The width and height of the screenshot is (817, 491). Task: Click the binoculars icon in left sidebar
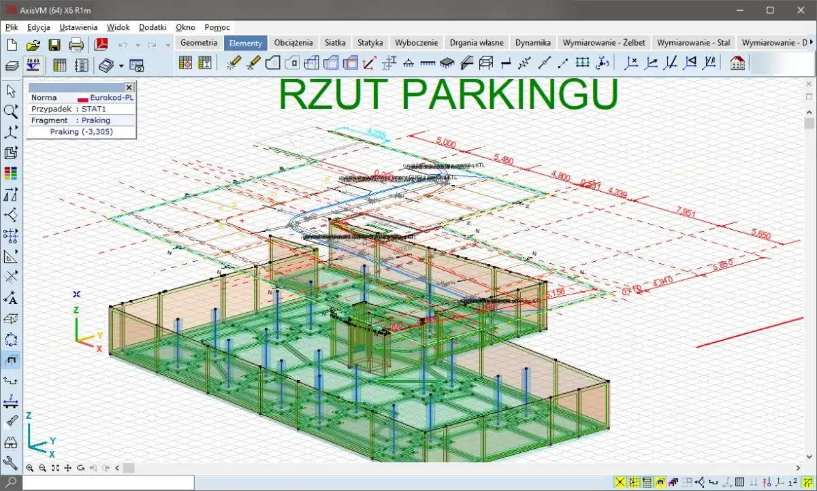pos(11,443)
